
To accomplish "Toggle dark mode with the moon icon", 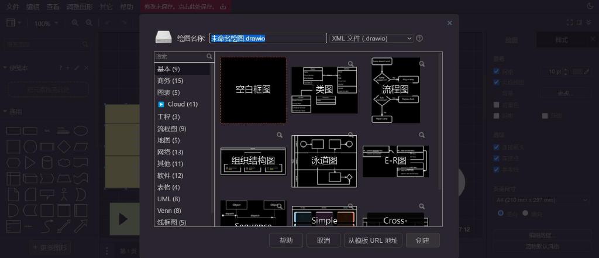I will 590,6.
